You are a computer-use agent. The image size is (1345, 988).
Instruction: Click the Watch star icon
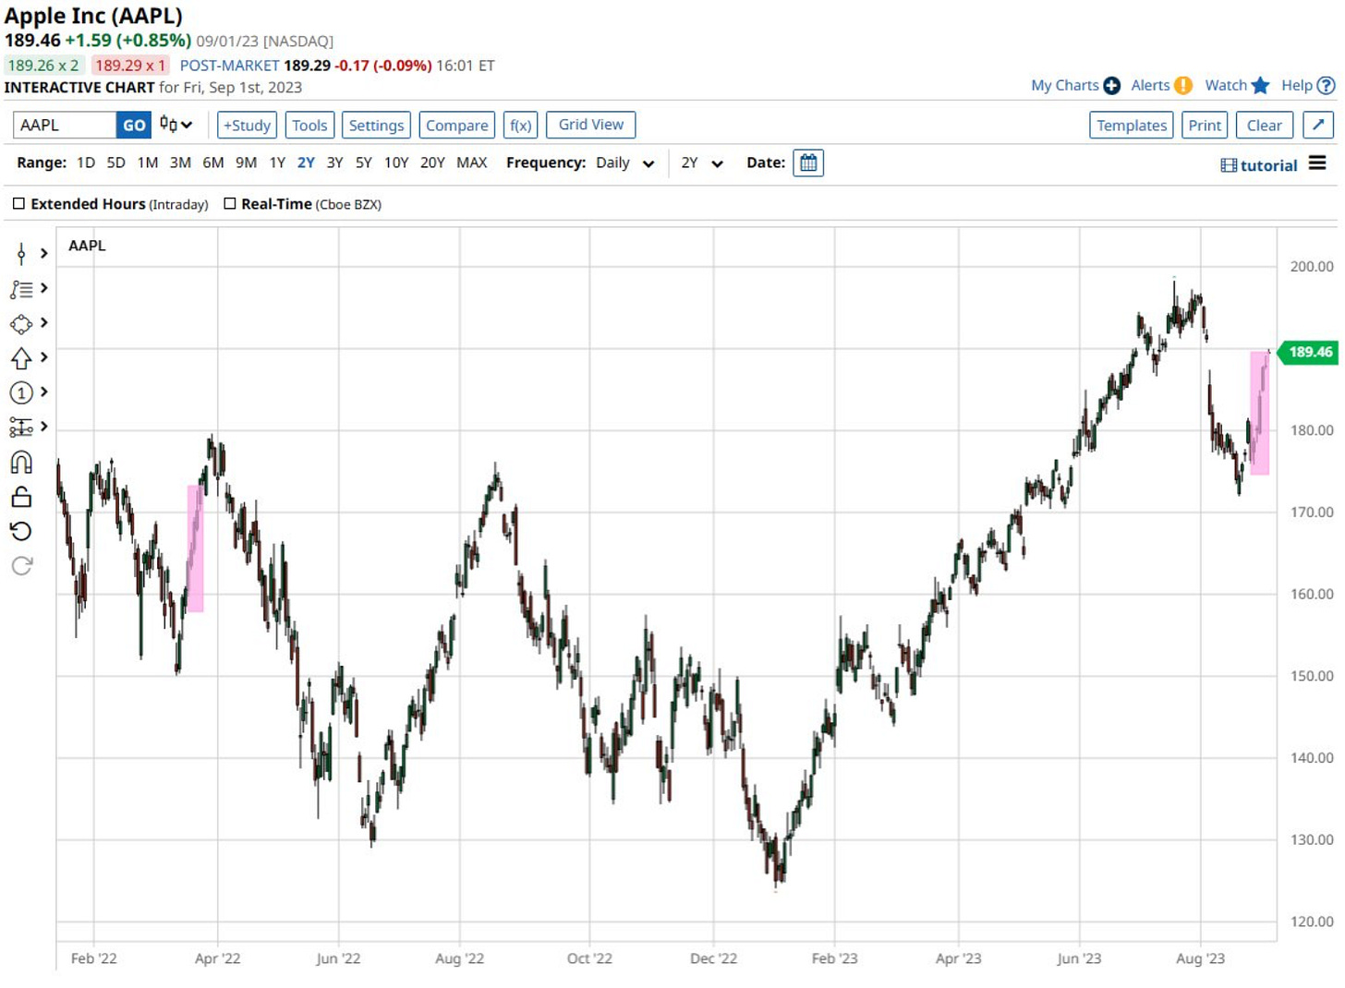(1261, 85)
